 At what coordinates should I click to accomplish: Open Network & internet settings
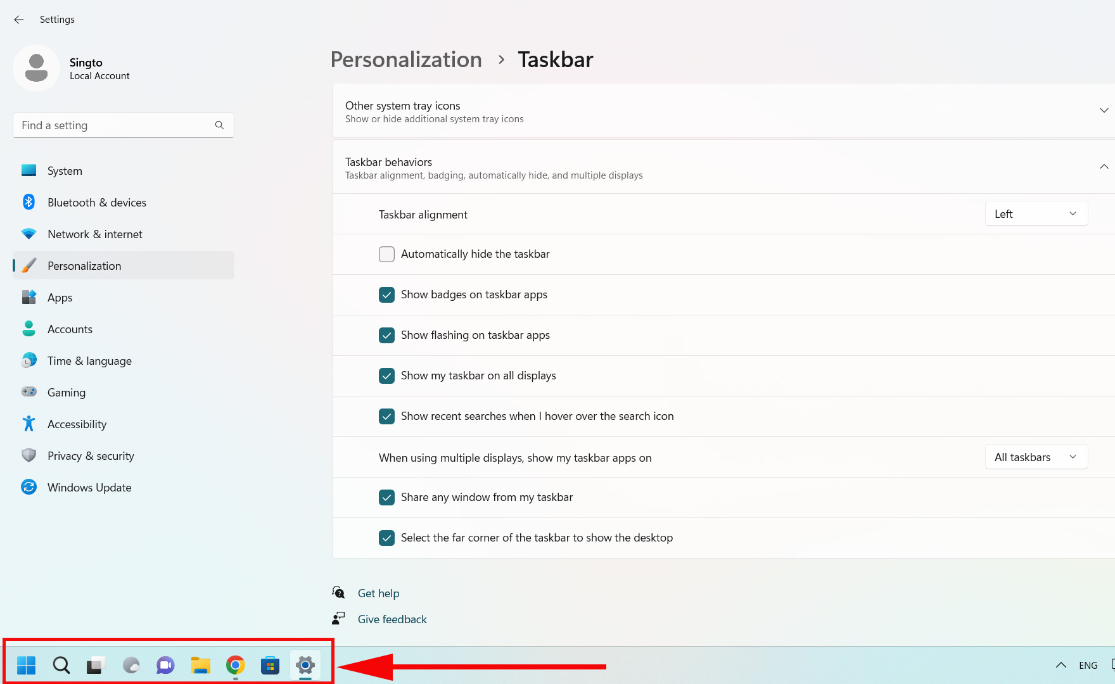pyautogui.click(x=124, y=234)
